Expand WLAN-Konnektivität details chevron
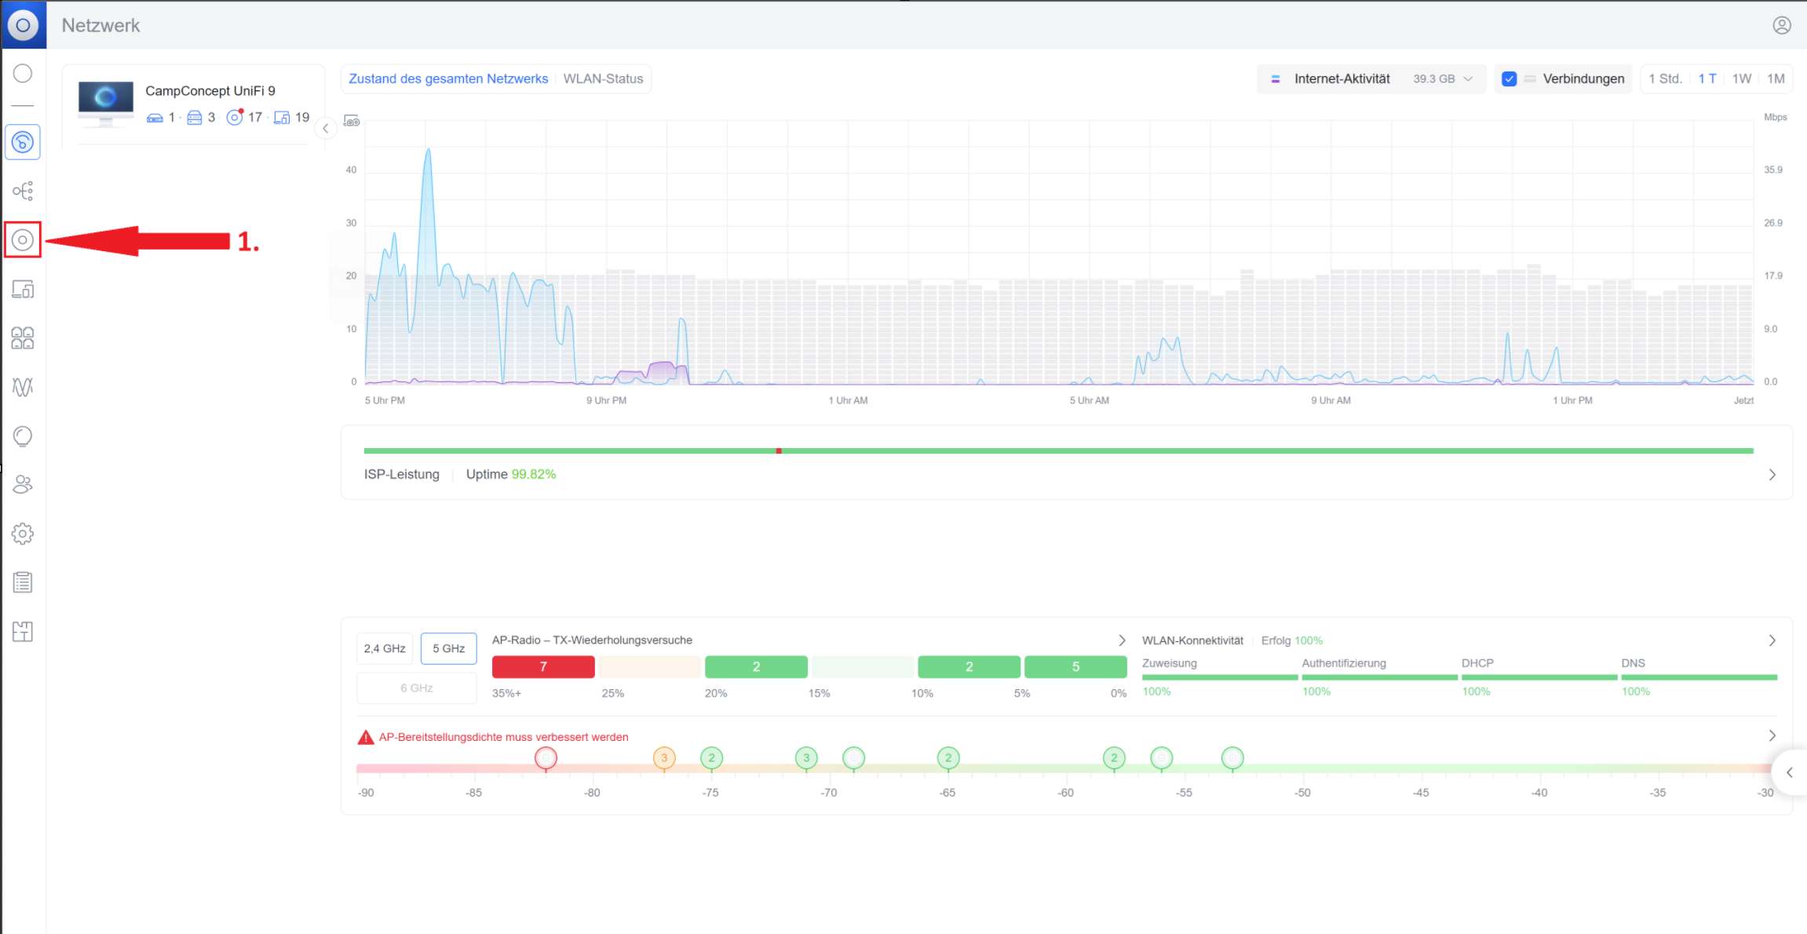Image resolution: width=1807 pixels, height=934 pixels. pos(1772,640)
